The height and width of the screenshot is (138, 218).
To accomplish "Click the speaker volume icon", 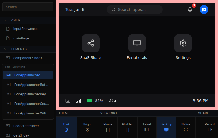I will (x=111, y=101).
